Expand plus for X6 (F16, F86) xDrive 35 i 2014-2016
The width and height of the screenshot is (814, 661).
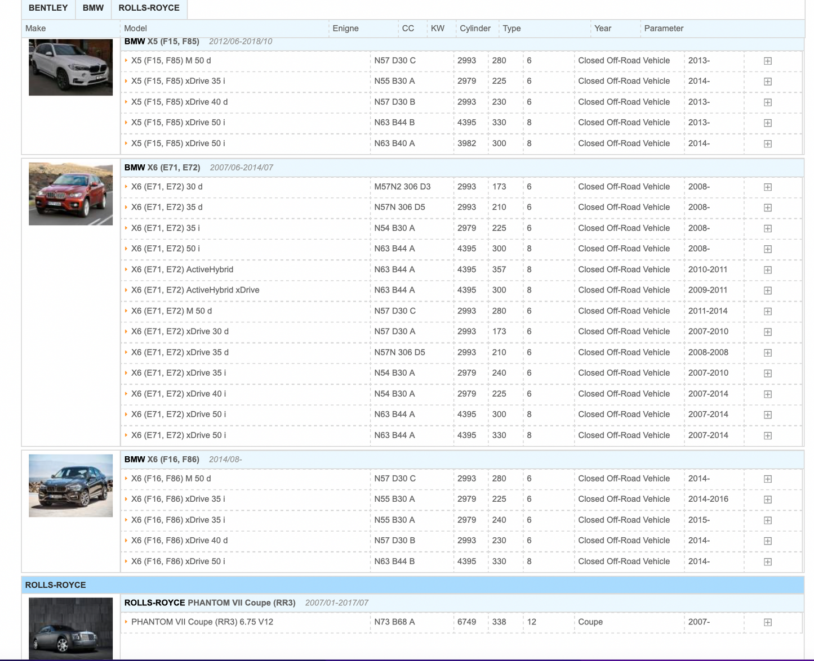[x=768, y=500]
